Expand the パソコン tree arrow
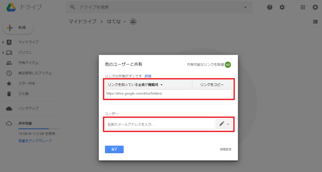This screenshot has height=172, width=322. (x=3, y=53)
